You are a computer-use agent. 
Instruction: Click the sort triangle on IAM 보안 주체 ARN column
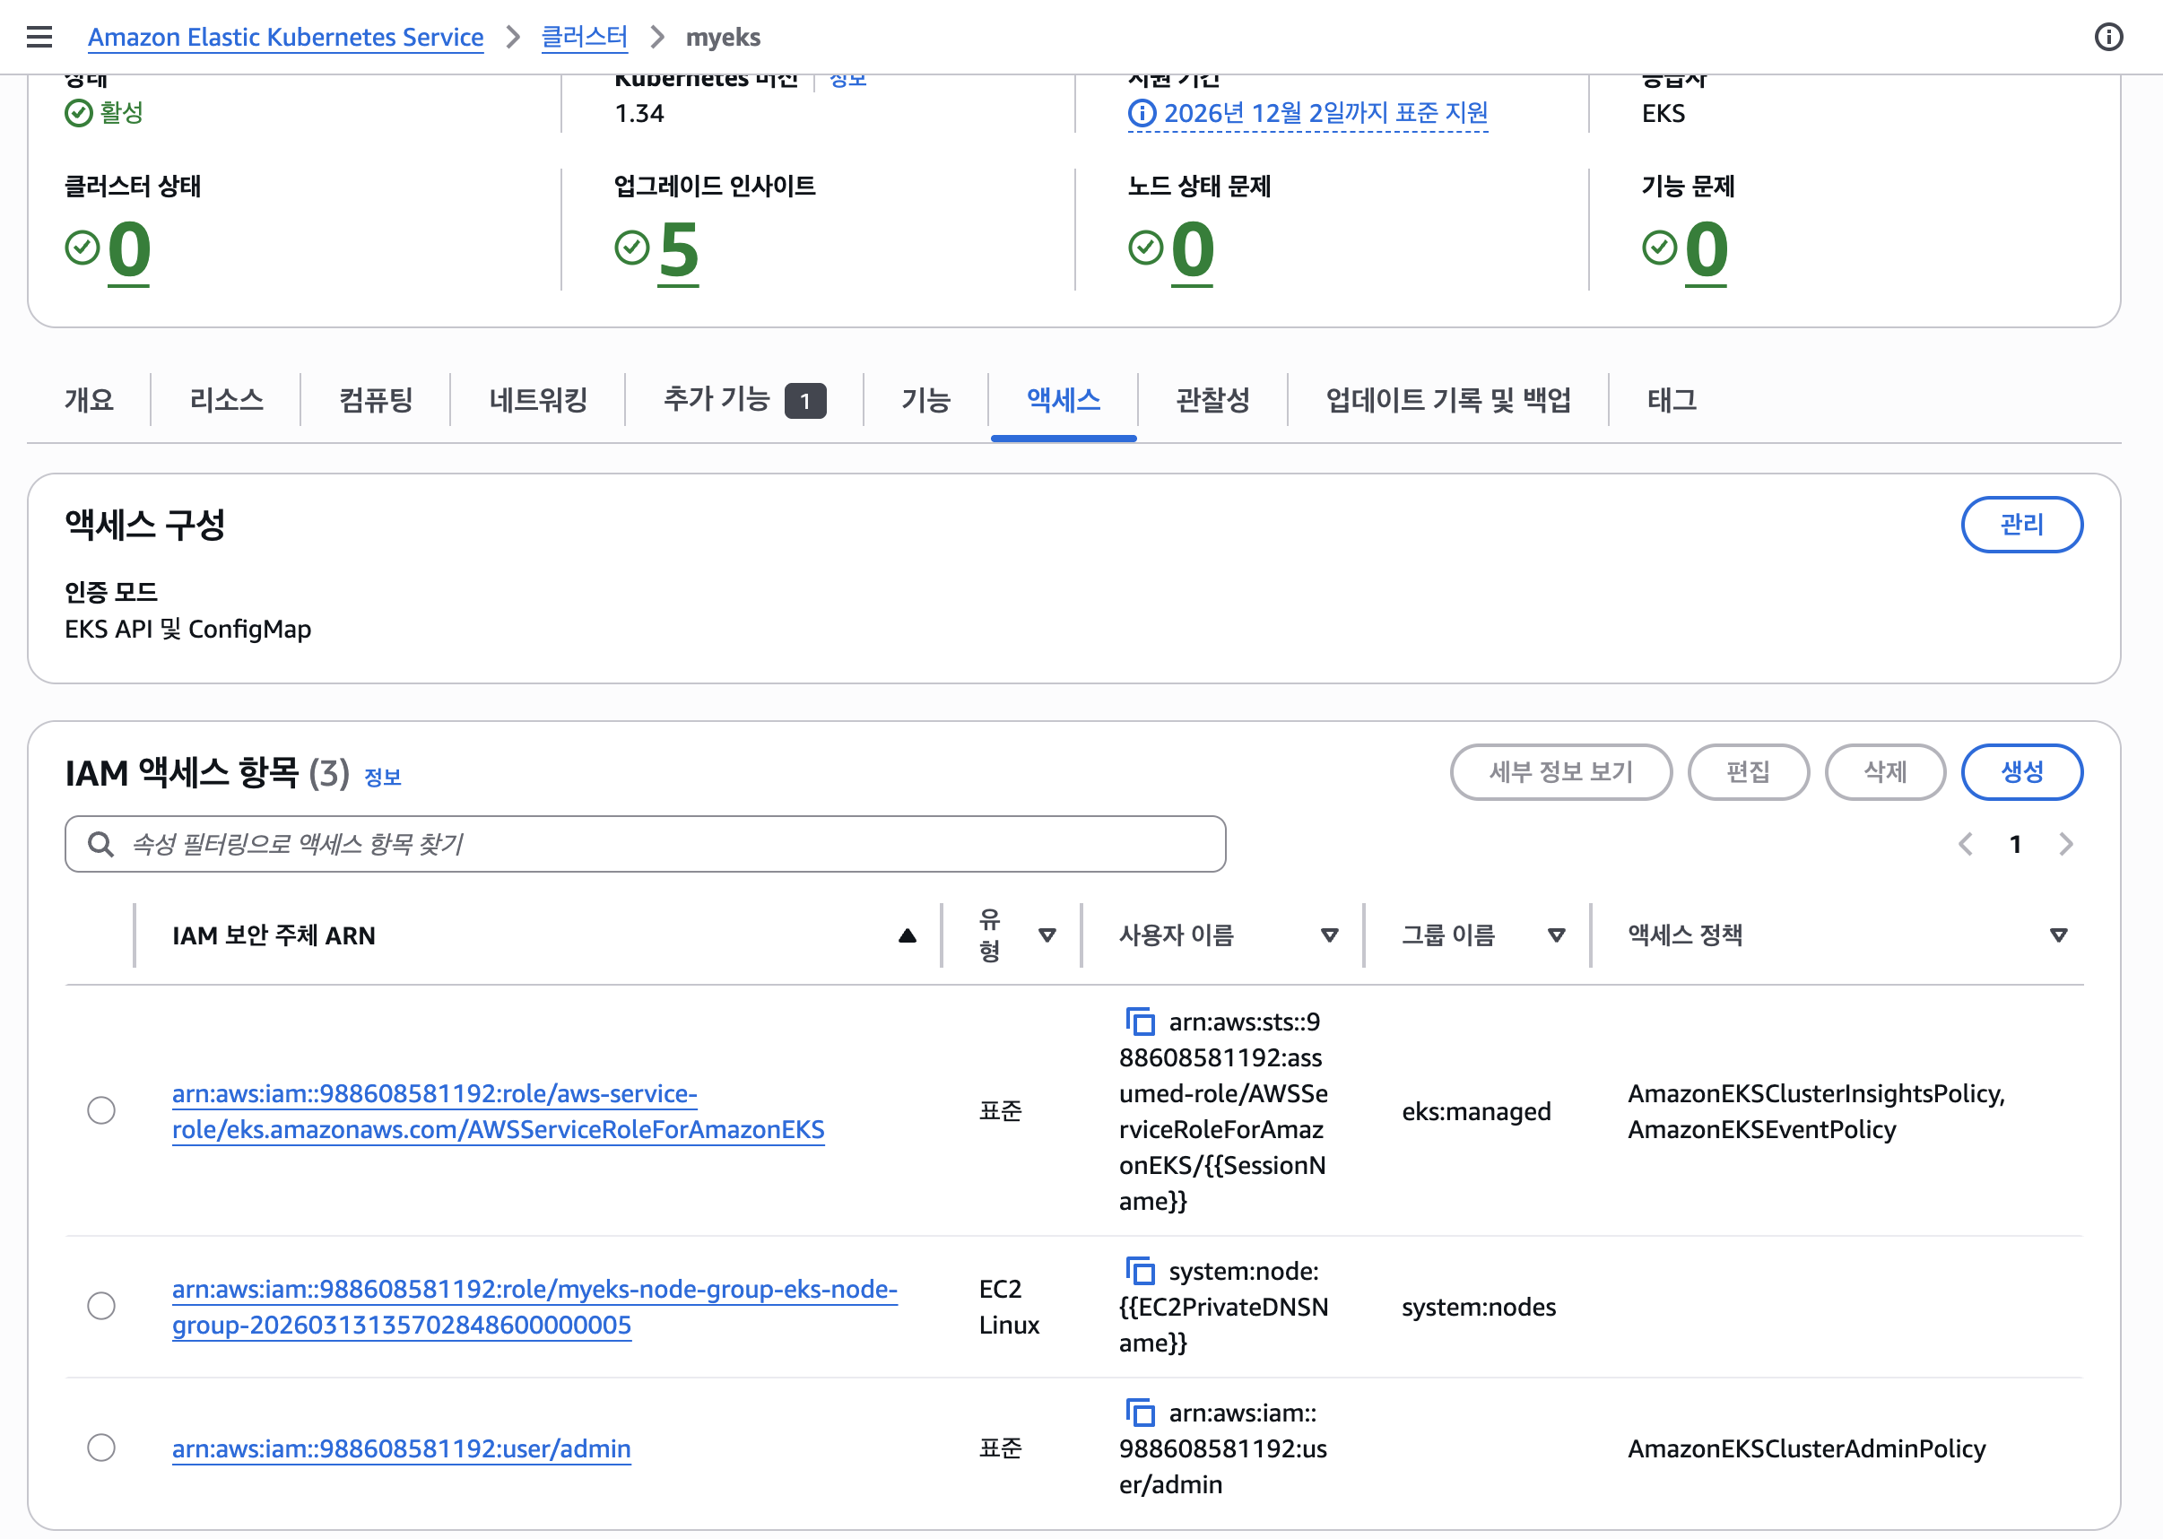click(907, 935)
